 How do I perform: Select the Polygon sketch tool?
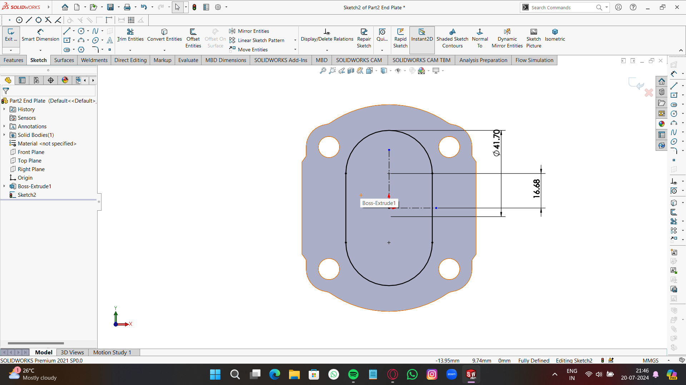81,50
